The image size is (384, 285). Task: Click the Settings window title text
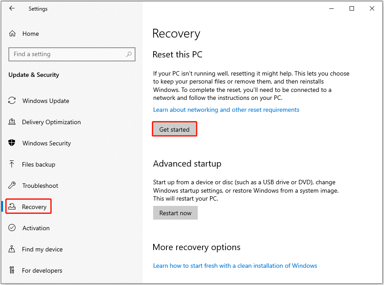pyautogui.click(x=38, y=8)
